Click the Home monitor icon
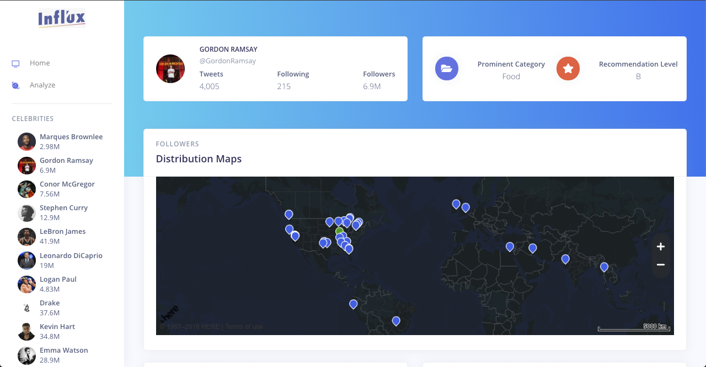The width and height of the screenshot is (706, 367). click(x=16, y=63)
